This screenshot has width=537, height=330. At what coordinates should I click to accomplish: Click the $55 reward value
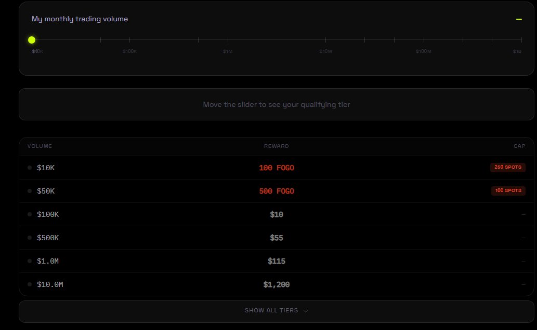[x=277, y=238]
